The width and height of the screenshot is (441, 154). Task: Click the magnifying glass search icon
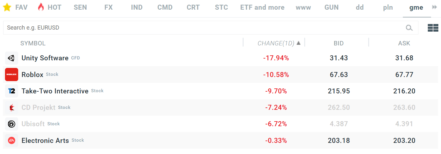tap(409, 28)
